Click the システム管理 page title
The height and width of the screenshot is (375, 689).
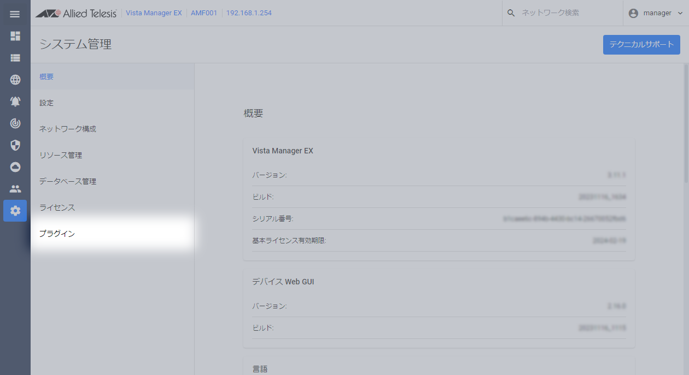point(75,45)
